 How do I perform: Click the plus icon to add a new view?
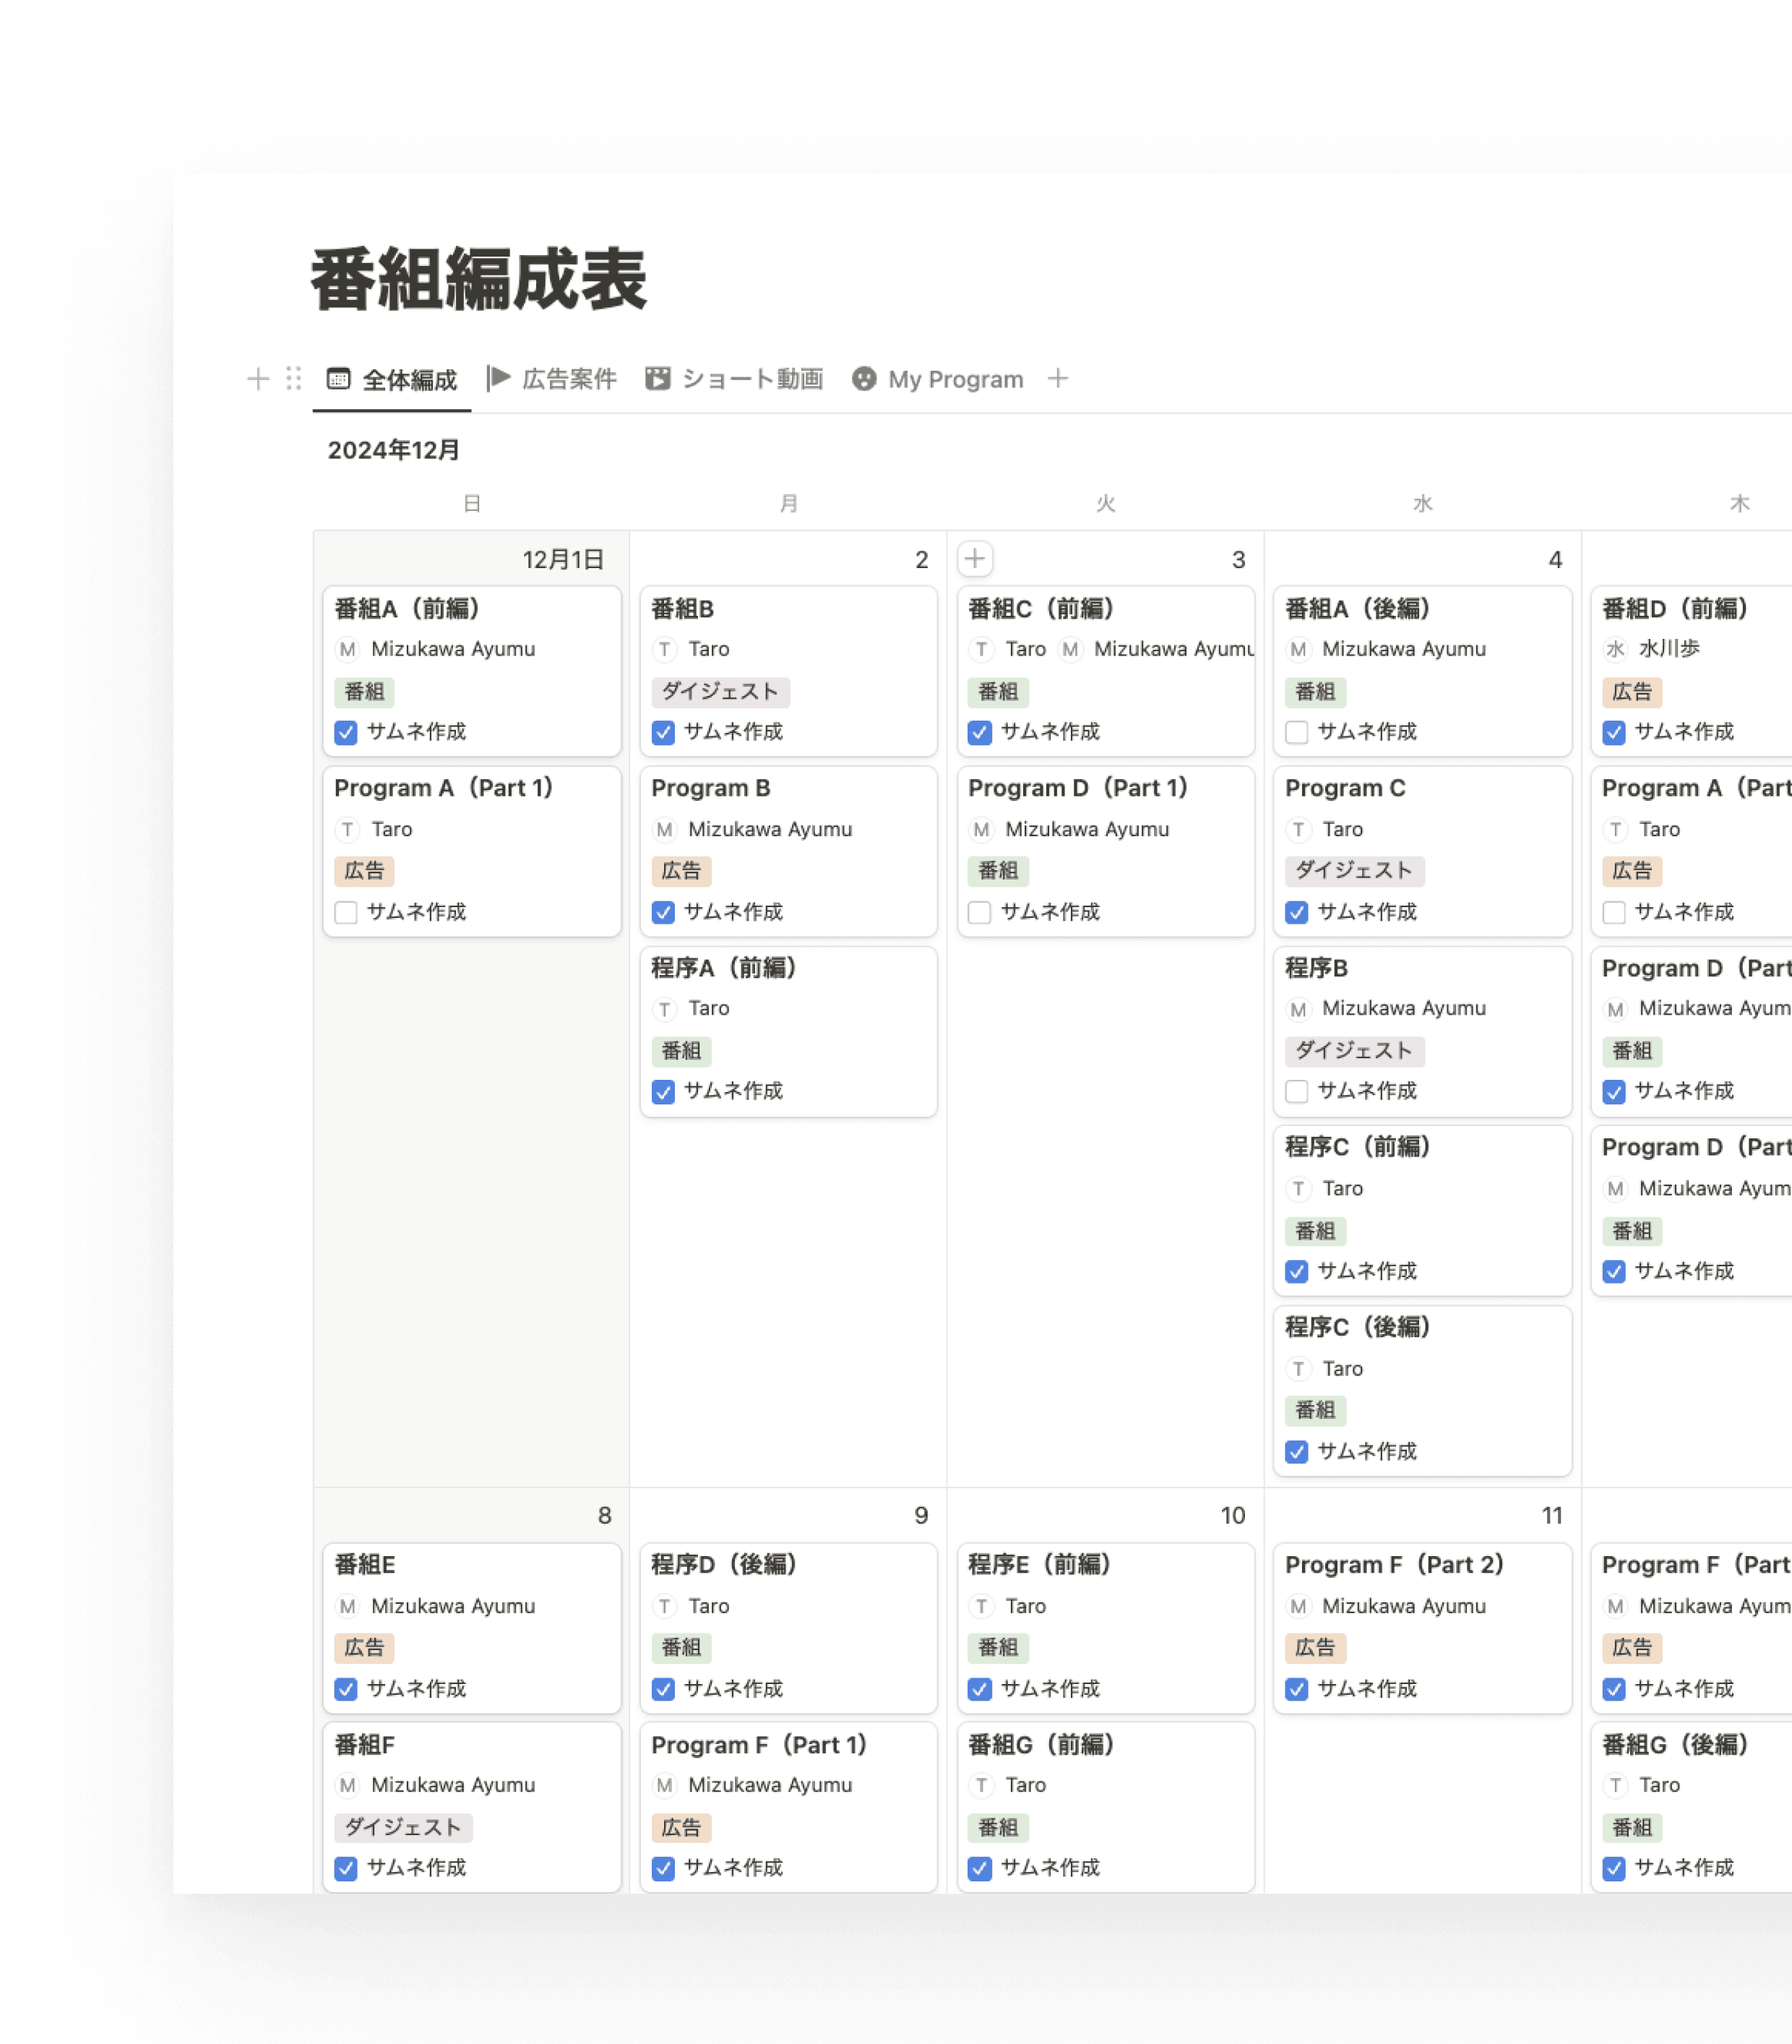(x=1059, y=378)
